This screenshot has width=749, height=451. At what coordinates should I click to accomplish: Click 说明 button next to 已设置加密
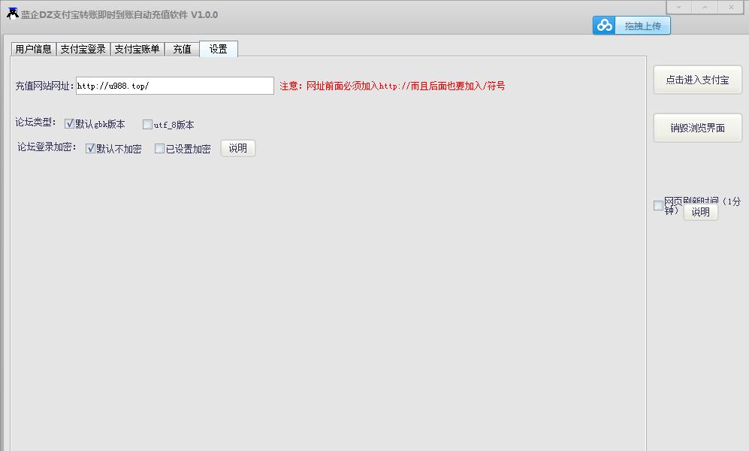click(x=238, y=148)
